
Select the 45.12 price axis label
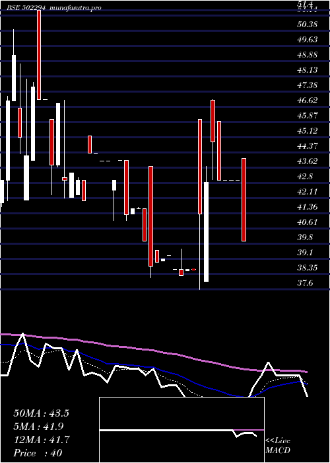[x=308, y=131]
